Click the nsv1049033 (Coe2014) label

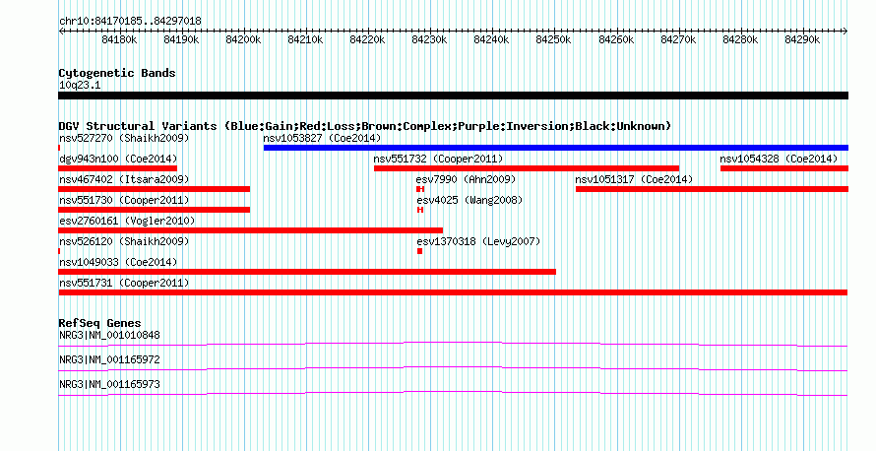[x=118, y=262]
